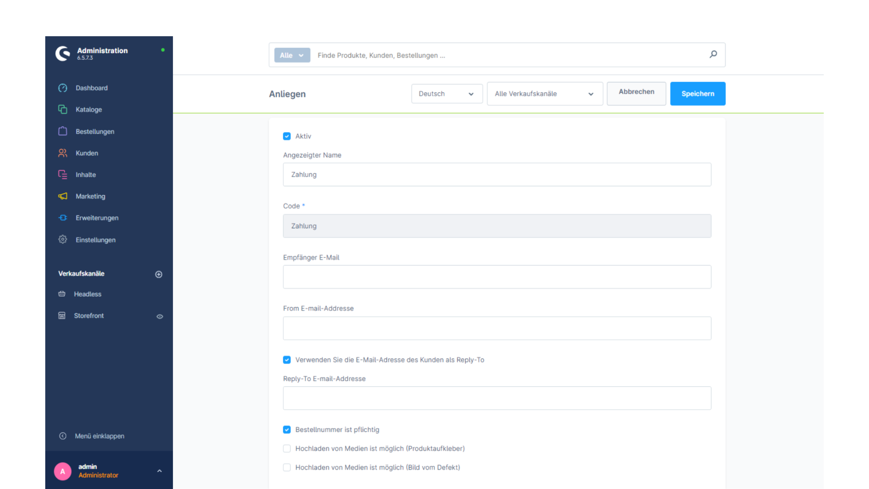Disable Bestellnummer ist pflichtig checkbox
The width and height of the screenshot is (869, 489).
tap(286, 429)
